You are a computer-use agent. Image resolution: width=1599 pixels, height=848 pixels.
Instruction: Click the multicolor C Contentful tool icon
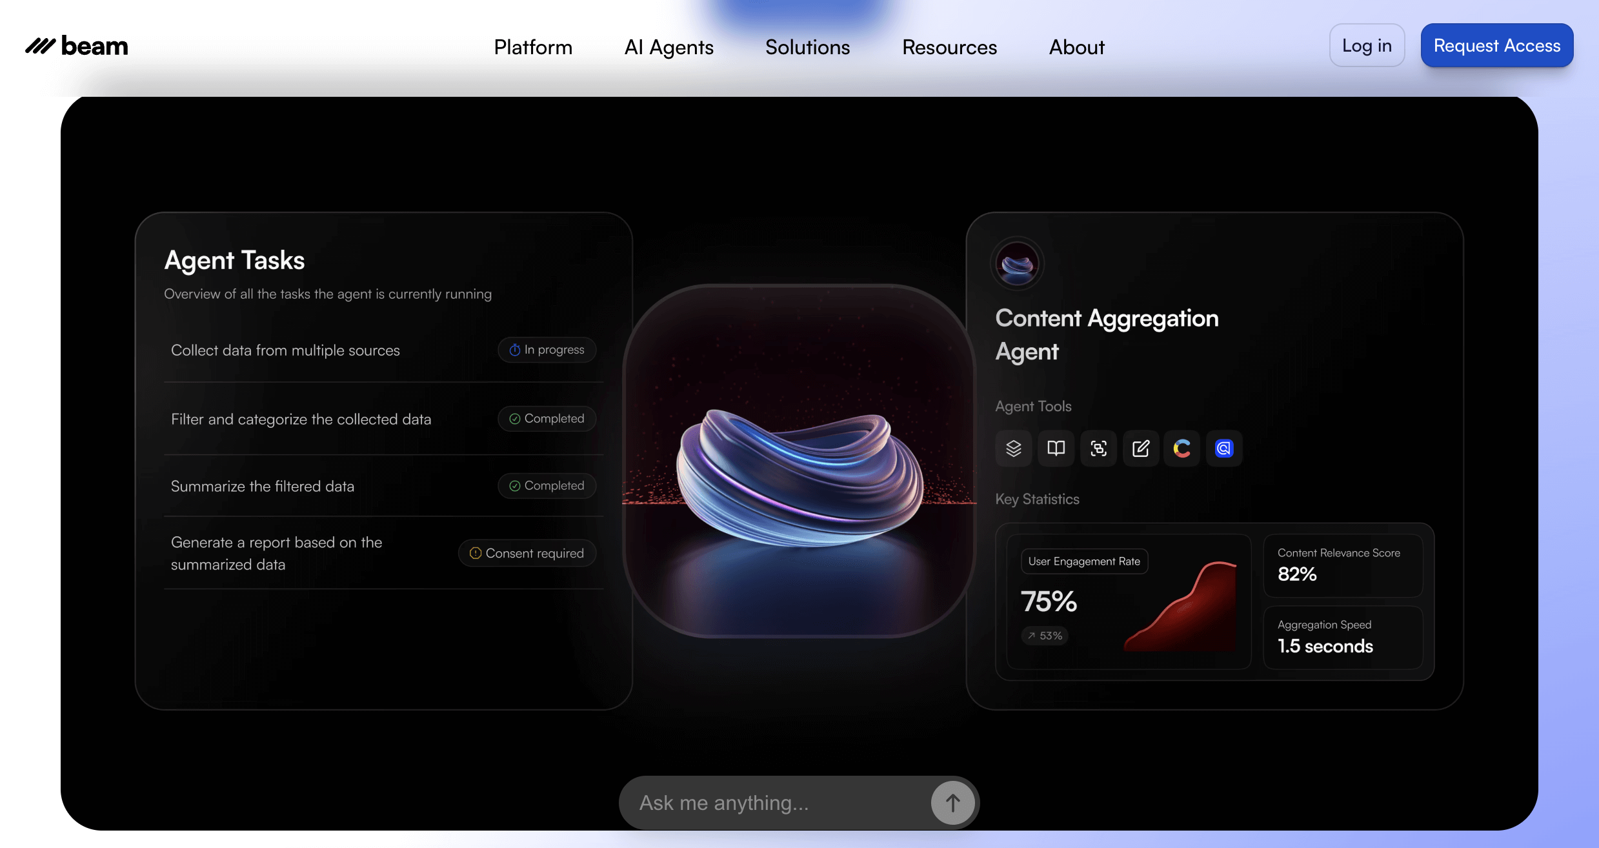1182,448
